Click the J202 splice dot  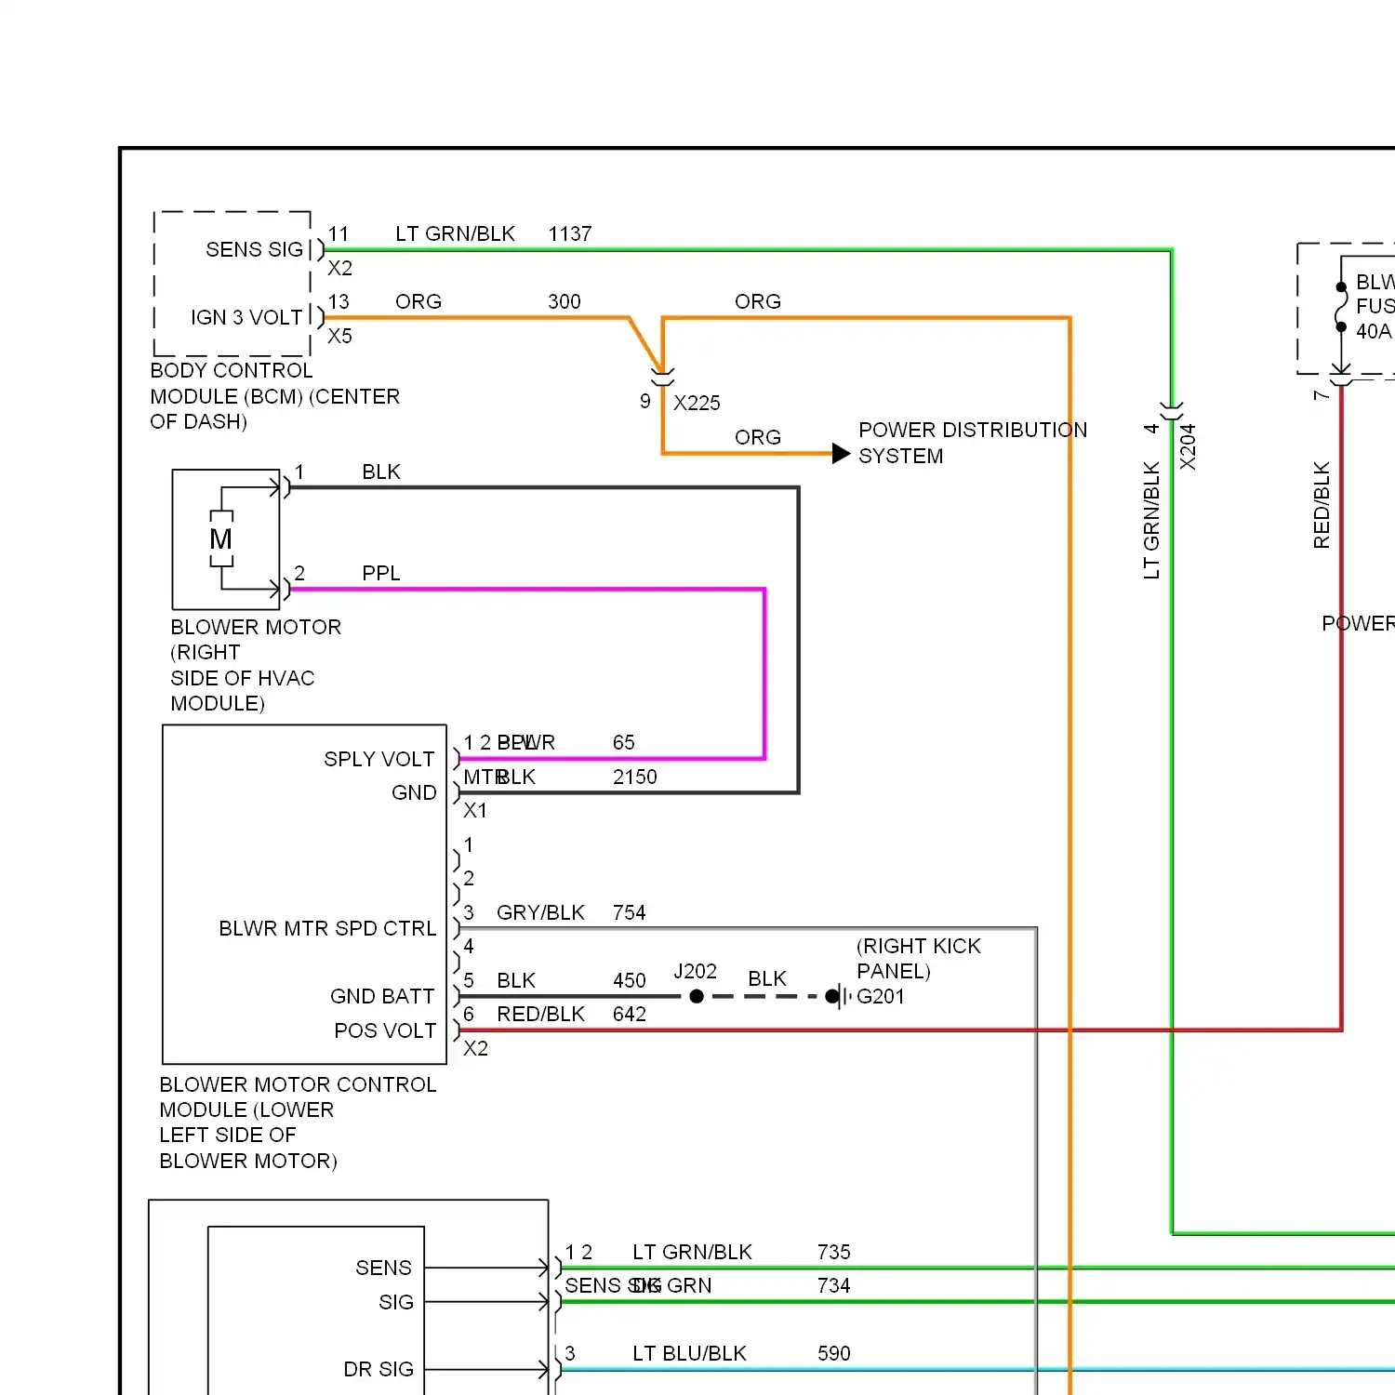point(697,997)
